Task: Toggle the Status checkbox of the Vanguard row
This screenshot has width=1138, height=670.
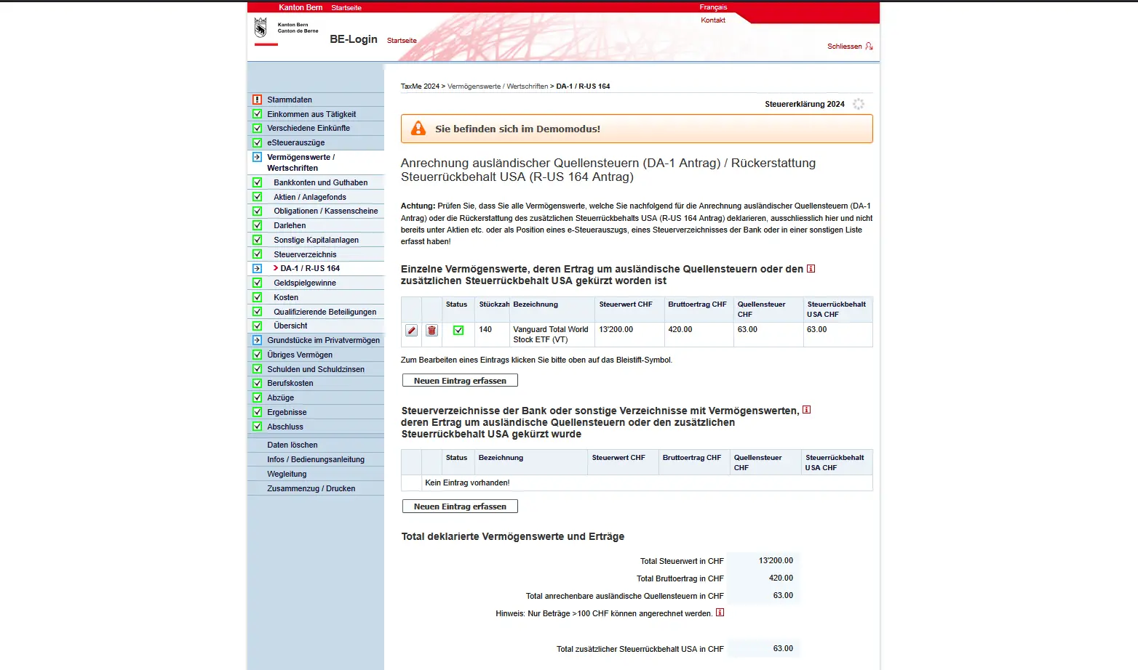Action: pos(458,330)
